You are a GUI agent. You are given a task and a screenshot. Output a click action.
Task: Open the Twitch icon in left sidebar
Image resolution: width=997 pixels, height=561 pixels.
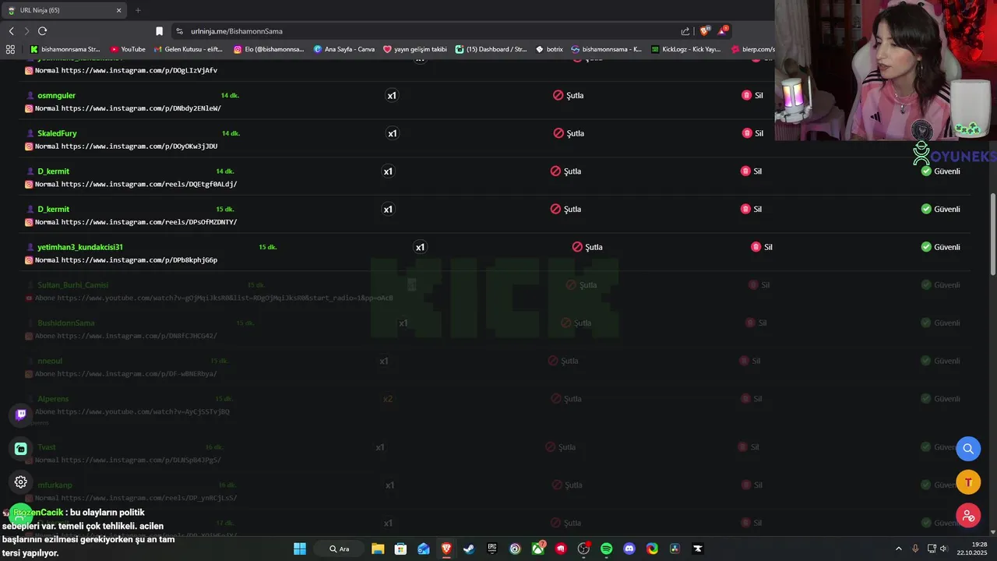[21, 415]
